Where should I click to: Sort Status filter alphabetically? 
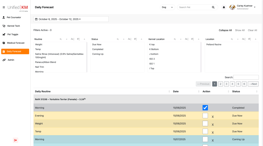point(129,39)
